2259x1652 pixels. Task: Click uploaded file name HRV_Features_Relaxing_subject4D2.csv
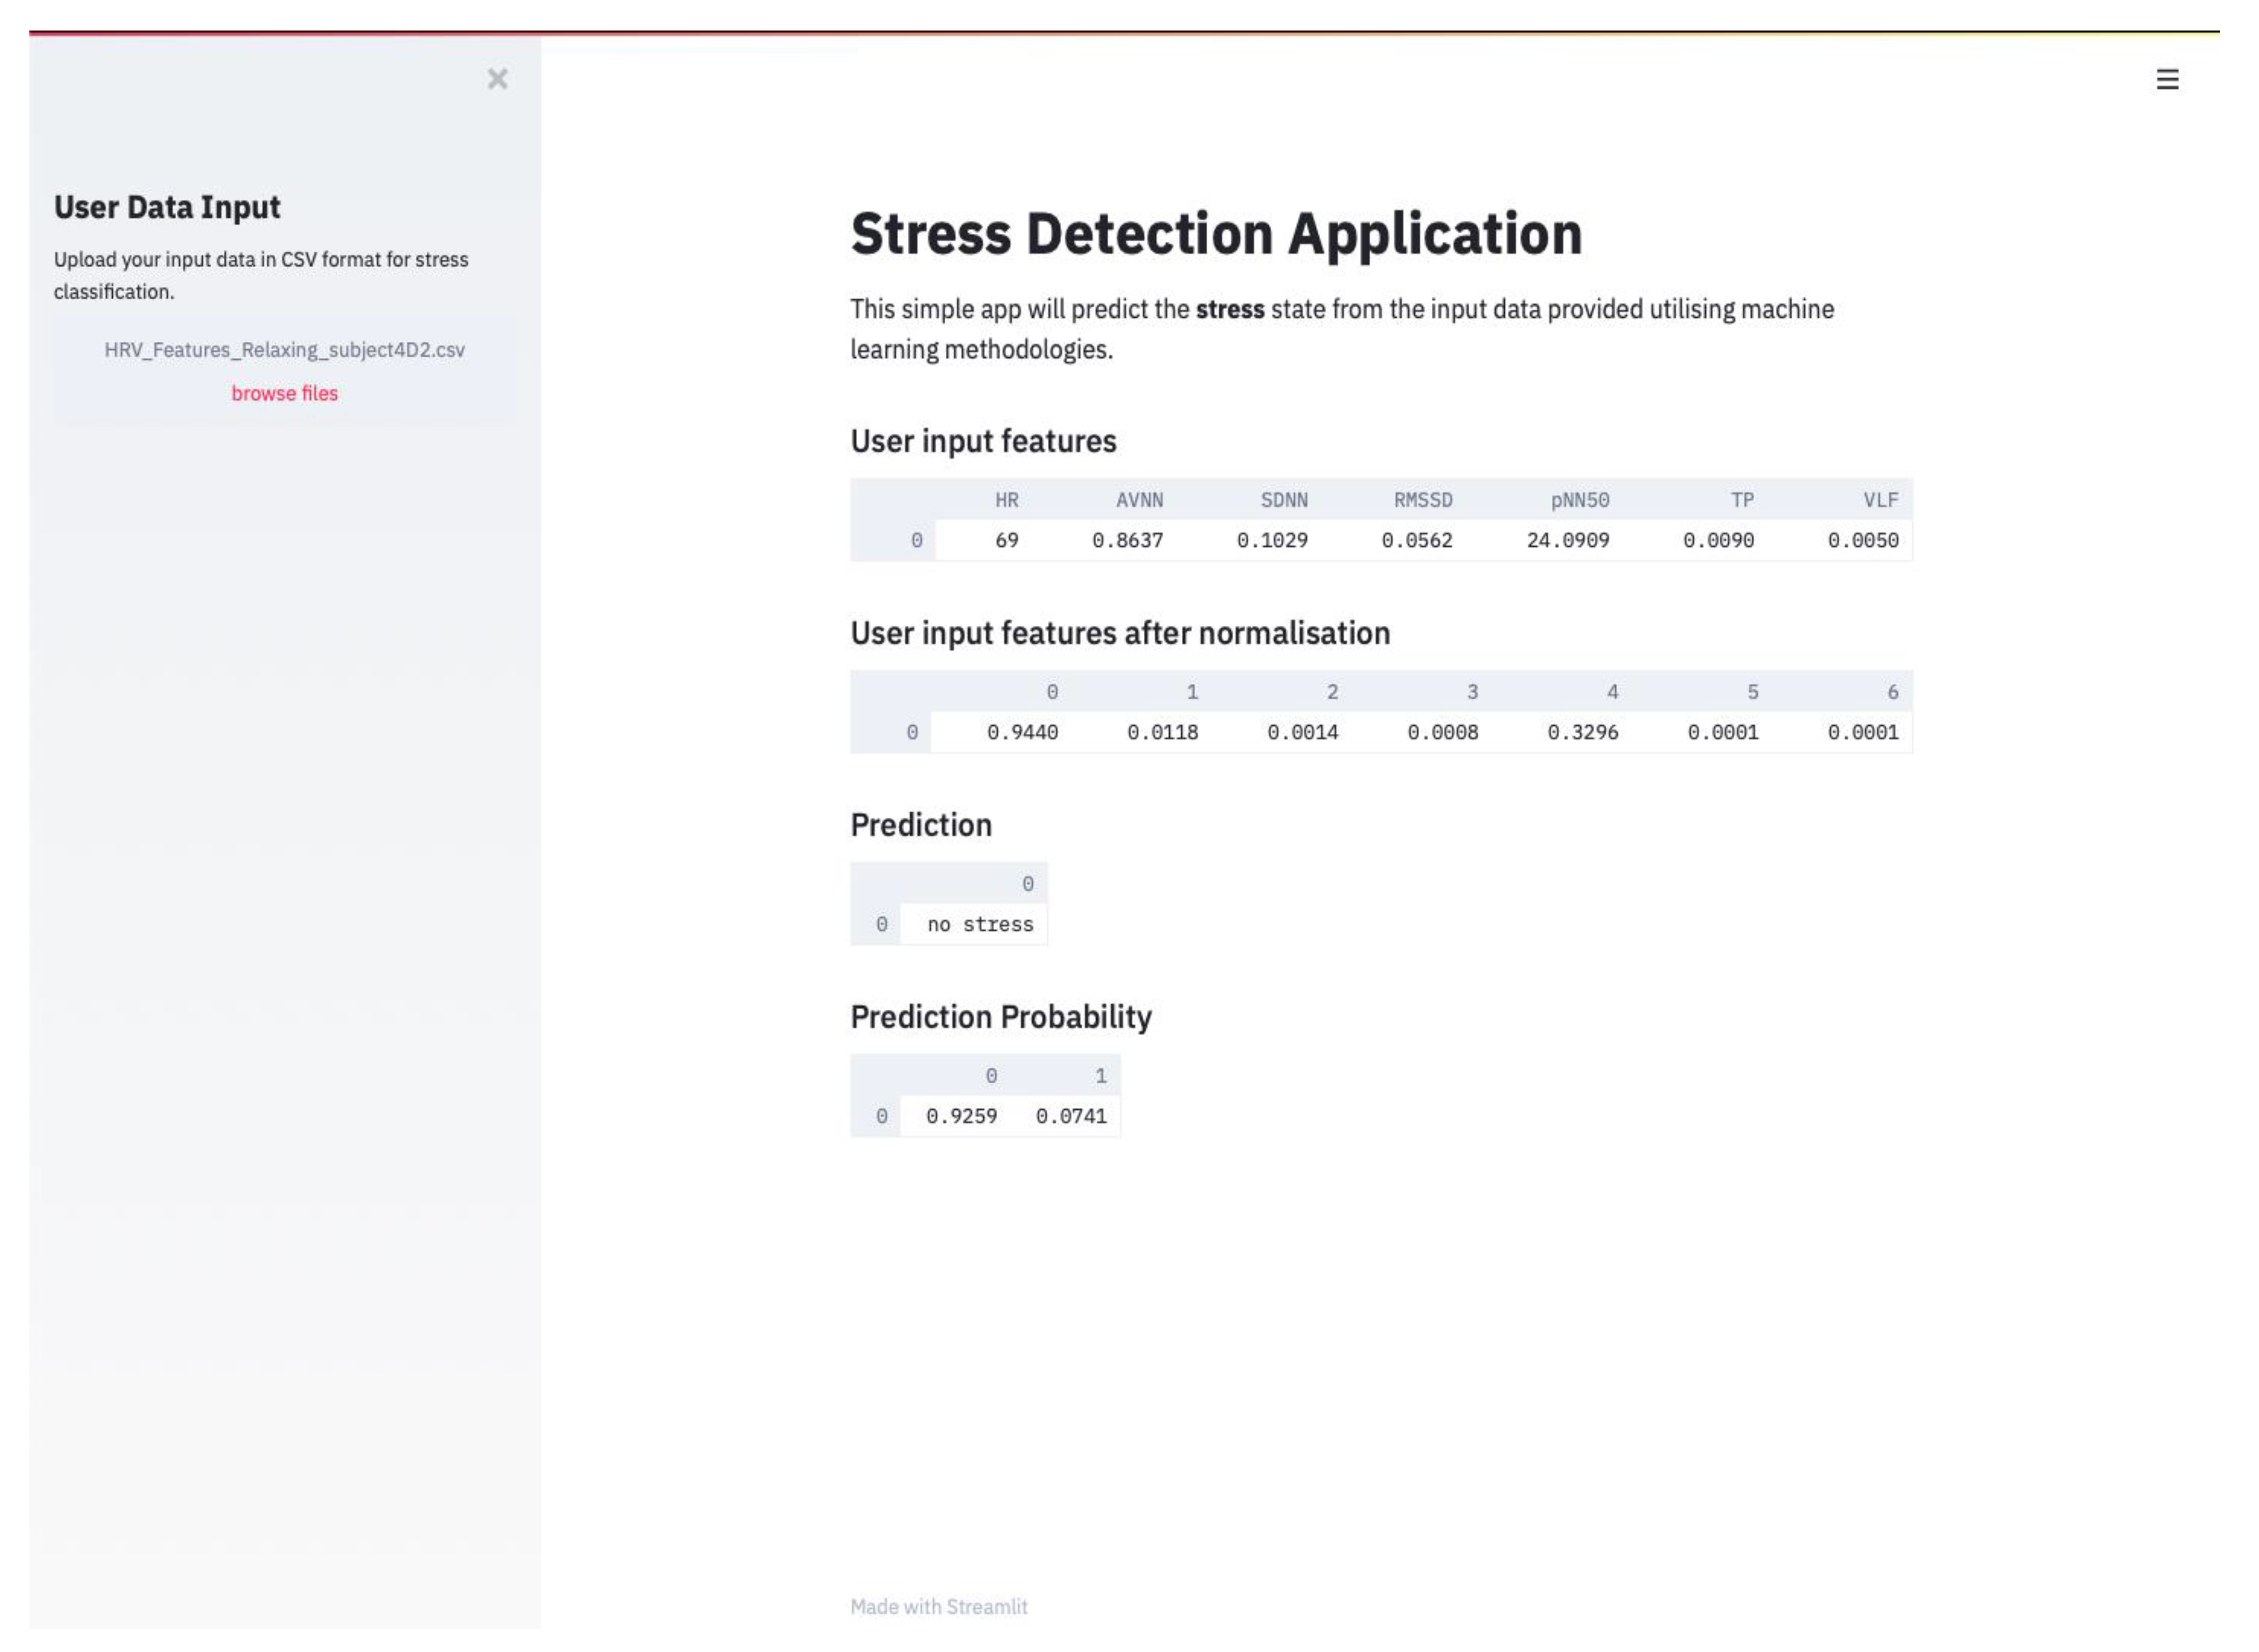(x=284, y=350)
